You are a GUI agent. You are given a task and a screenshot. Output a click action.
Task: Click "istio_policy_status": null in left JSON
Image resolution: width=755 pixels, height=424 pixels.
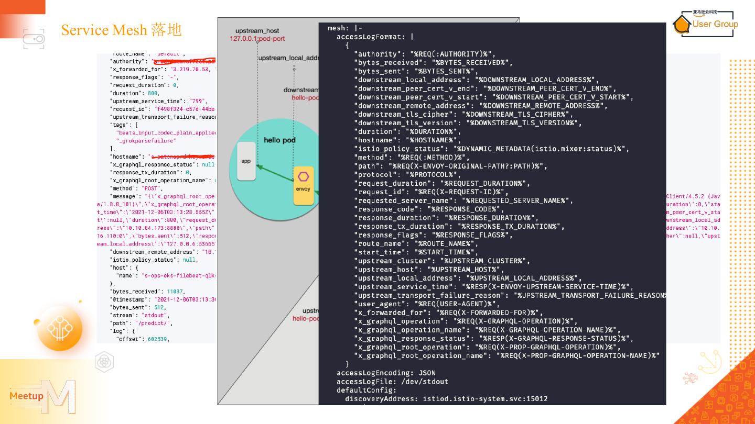154,260
